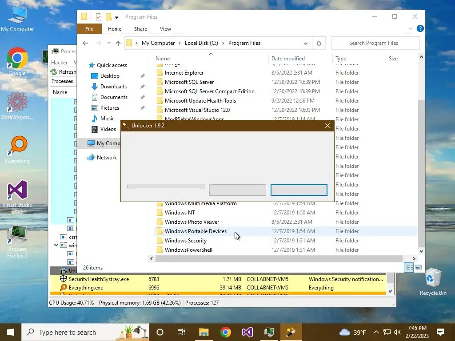
Task: Open Task View on the taskbar
Action: [x=181, y=332]
